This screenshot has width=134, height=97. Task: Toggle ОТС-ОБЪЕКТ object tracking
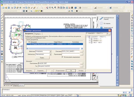click(52, 95)
